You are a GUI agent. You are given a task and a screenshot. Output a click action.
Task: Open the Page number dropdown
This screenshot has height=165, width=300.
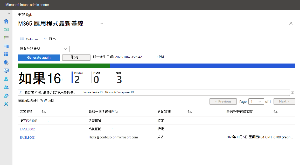256,101
